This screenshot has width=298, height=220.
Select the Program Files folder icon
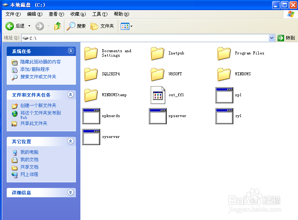[x=224, y=53]
